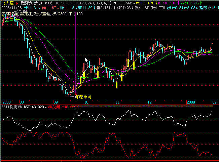The width and height of the screenshot is (219, 162).
Task: Open the 黑龙江 region tag
Action: click(x=26, y=14)
